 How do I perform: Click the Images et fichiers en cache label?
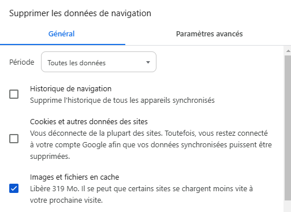pyautogui.click(x=74, y=177)
